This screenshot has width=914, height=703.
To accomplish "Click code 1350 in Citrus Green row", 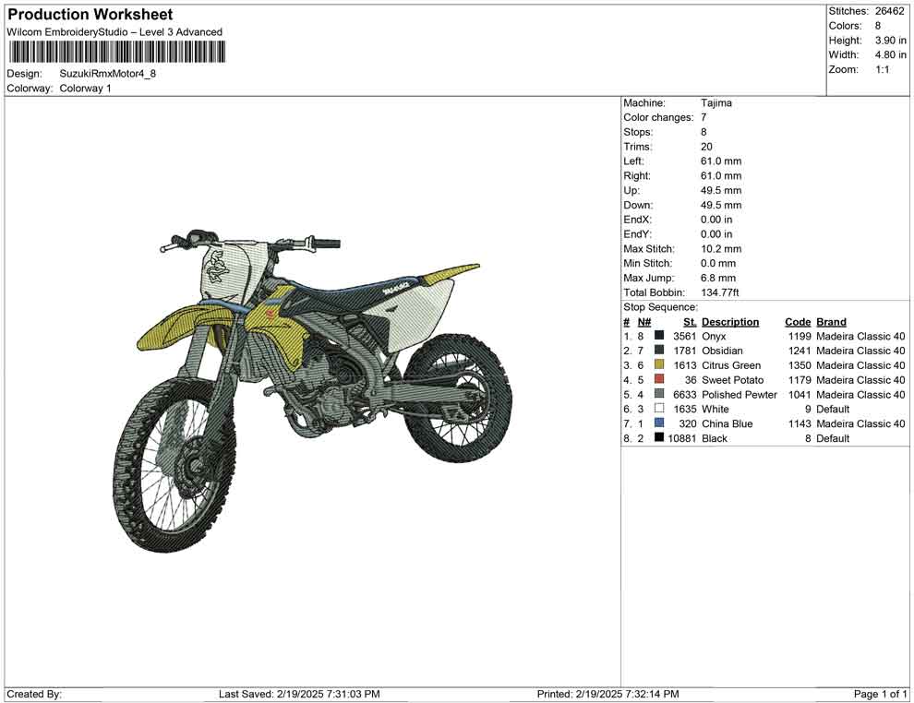I will tap(800, 365).
